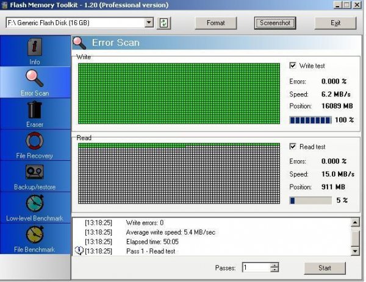Click the Screenshot button
The image size is (366, 282).
[x=275, y=23]
